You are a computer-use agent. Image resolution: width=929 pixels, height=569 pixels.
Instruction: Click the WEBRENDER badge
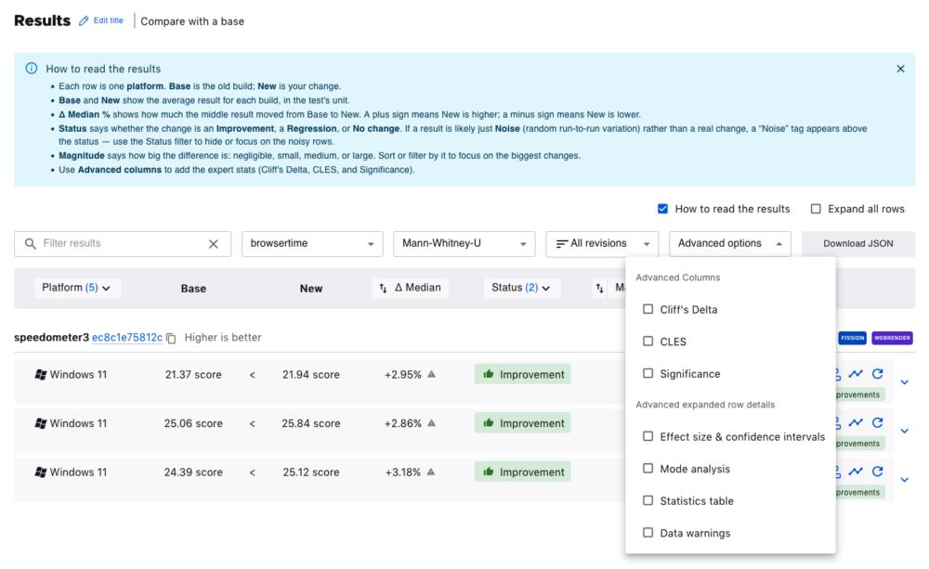[x=892, y=338]
